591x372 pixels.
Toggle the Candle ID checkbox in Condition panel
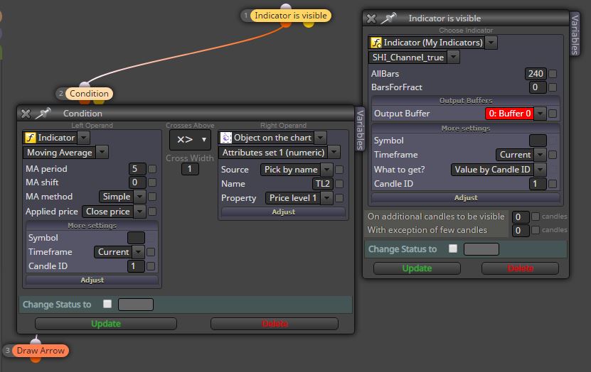[x=151, y=266]
